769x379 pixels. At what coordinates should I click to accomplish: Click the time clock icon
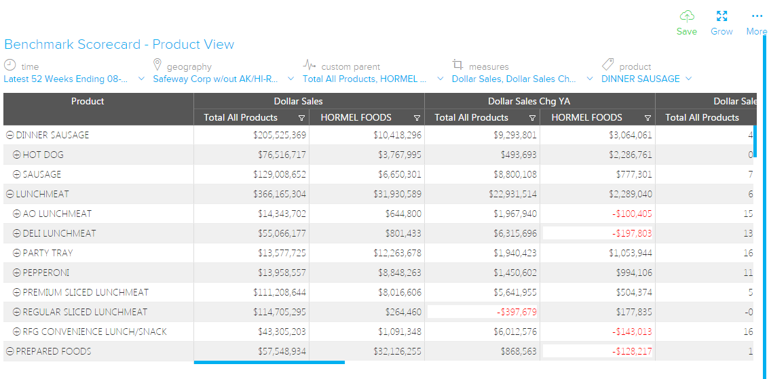(10, 65)
